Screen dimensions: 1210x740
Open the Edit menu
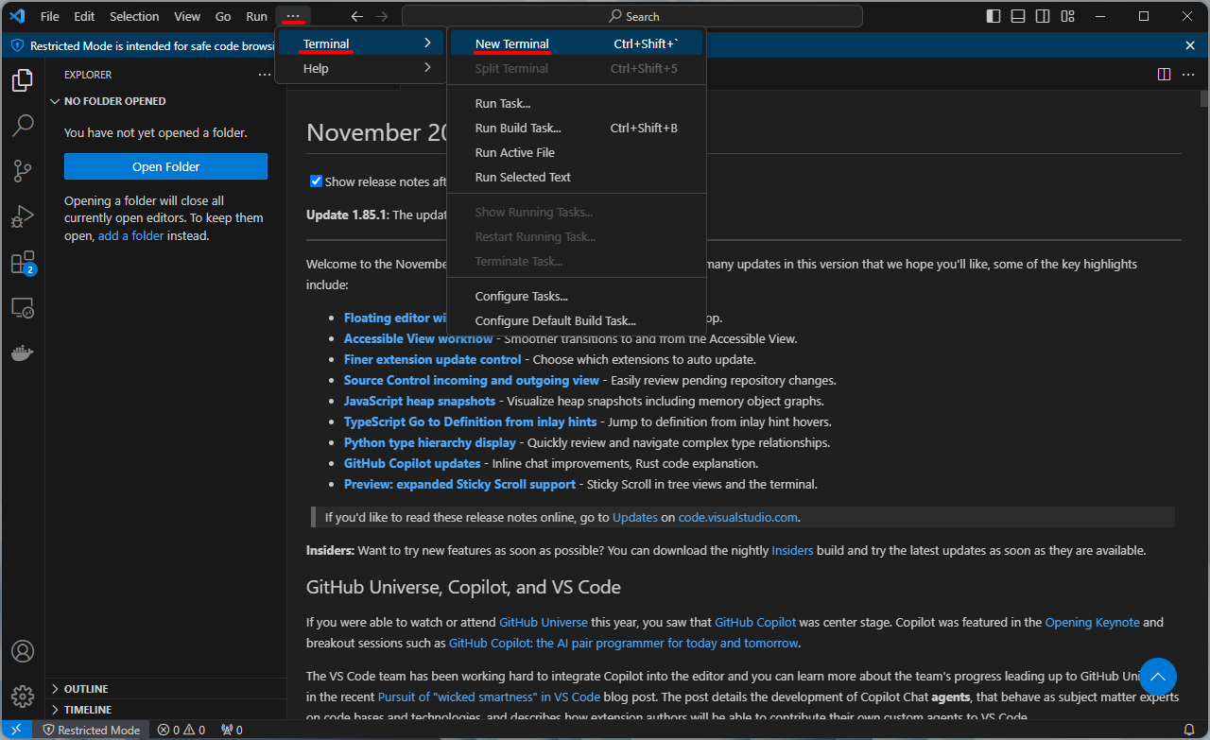[x=84, y=16]
